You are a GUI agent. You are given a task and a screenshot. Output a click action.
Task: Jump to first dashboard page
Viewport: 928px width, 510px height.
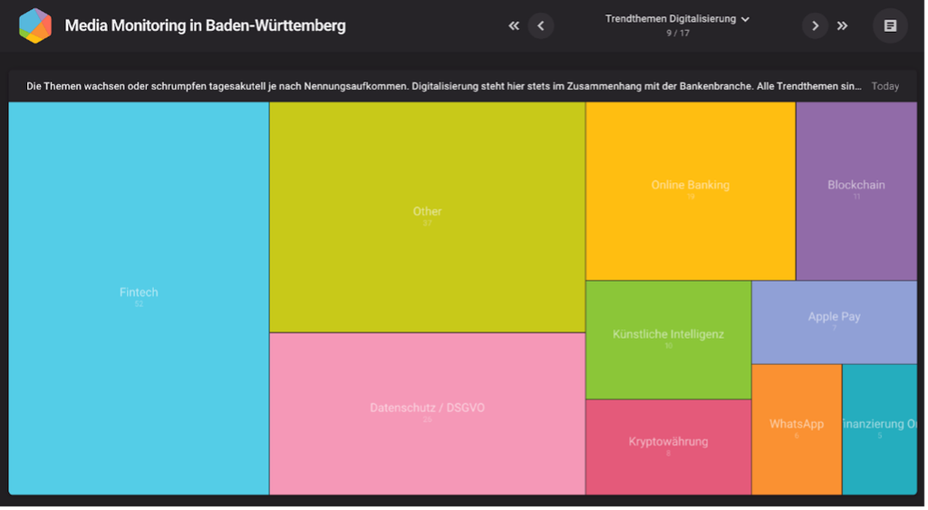[514, 25]
